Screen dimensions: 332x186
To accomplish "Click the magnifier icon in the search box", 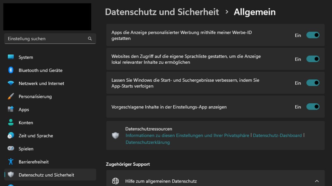I will (90, 39).
